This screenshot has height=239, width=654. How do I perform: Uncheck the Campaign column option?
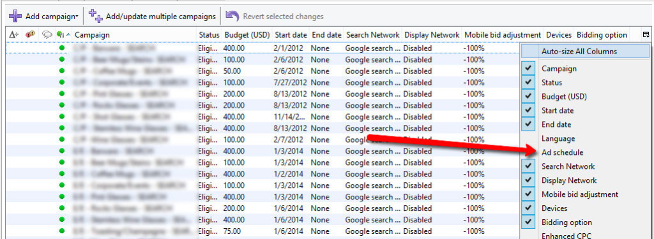click(528, 69)
